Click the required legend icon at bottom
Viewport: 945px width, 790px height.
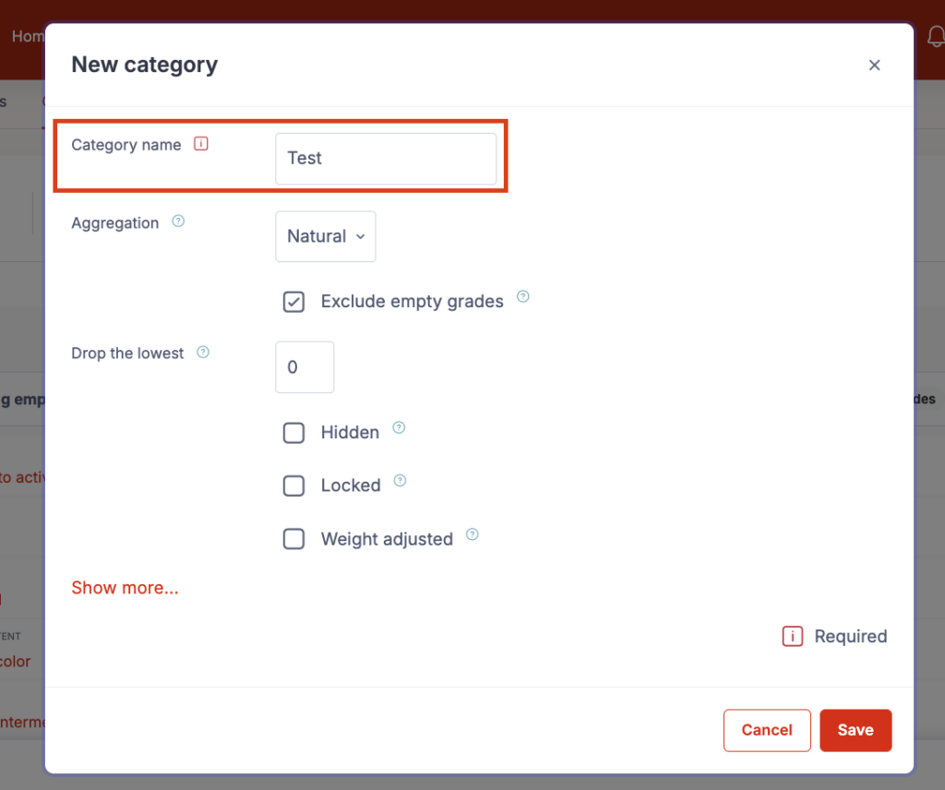coord(793,637)
